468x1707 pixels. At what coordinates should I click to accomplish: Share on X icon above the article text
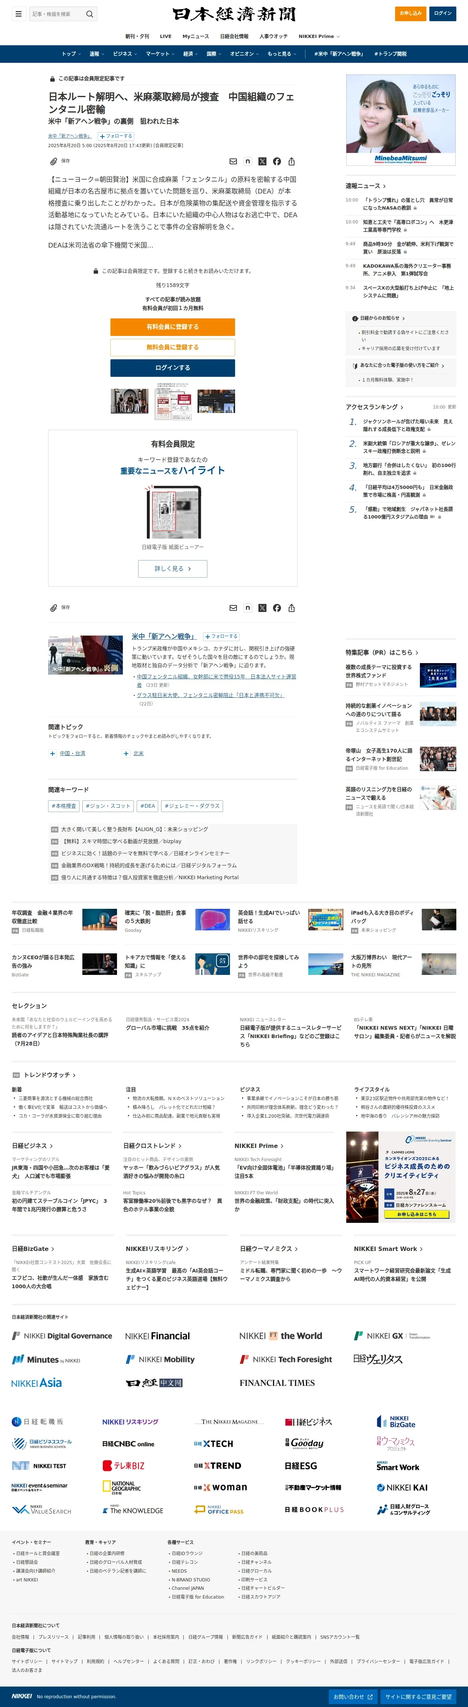[262, 161]
